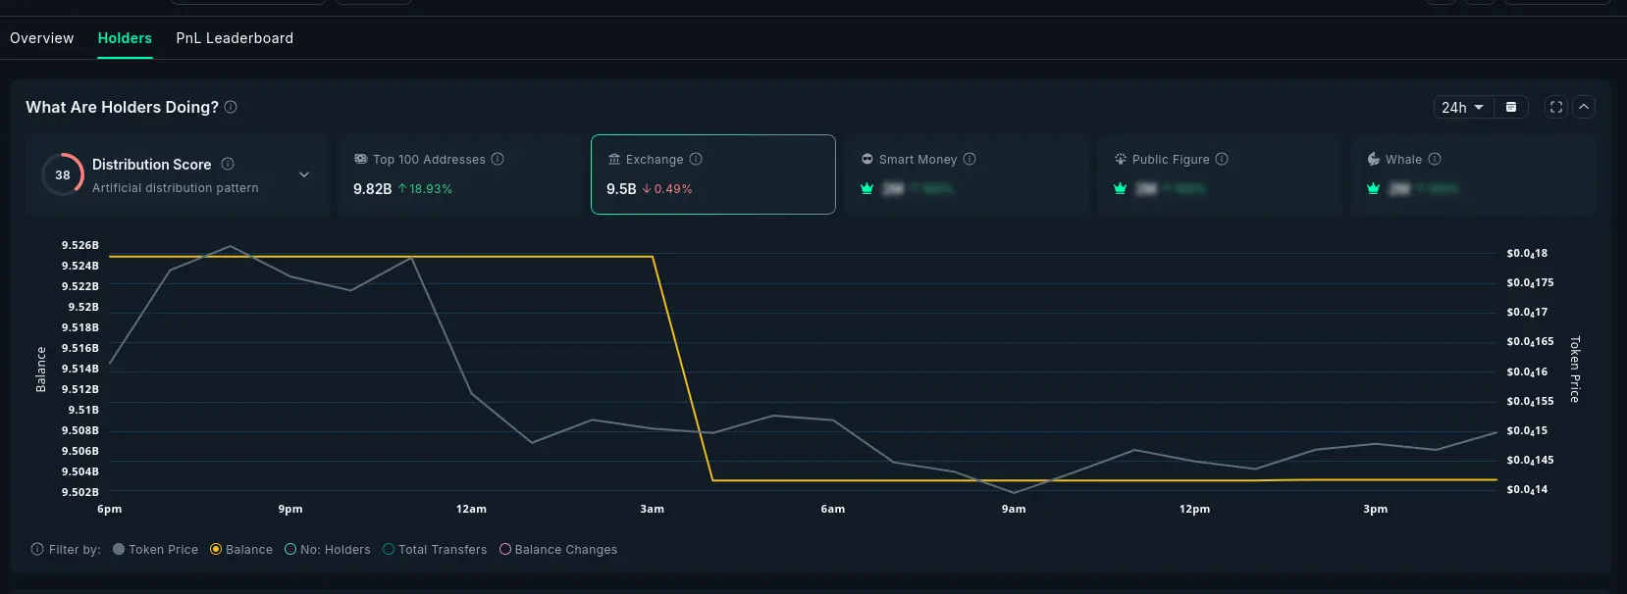This screenshot has height=594, width=1627.
Task: Click the crown icon under Public Figure
Action: pos(1121,188)
